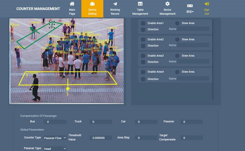The image size is (245, 151).
Task: Click the area panel vertical scrollbar
Action: [213, 59]
